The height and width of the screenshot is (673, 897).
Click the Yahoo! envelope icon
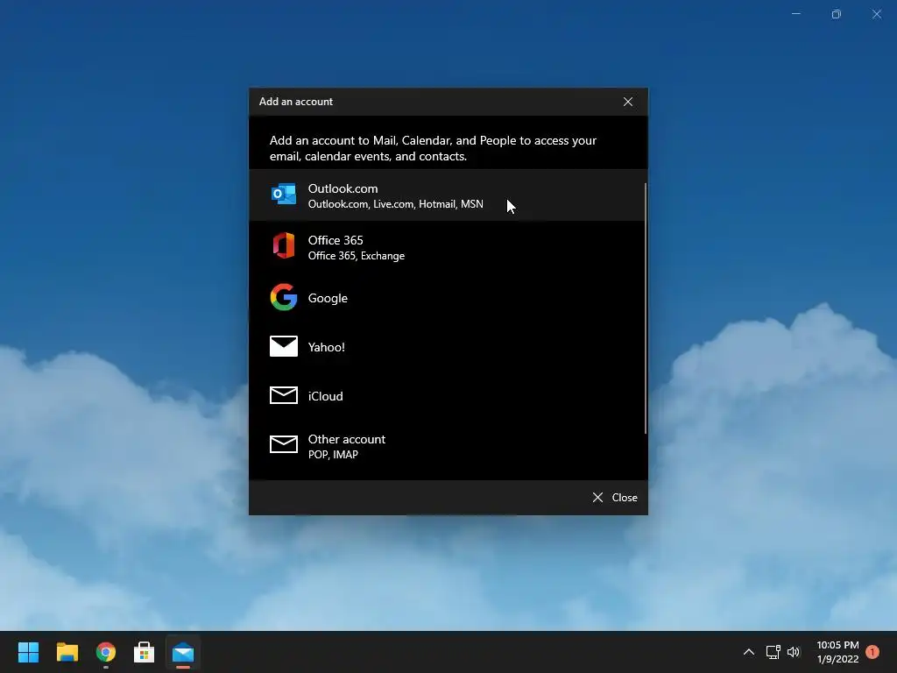284,346
